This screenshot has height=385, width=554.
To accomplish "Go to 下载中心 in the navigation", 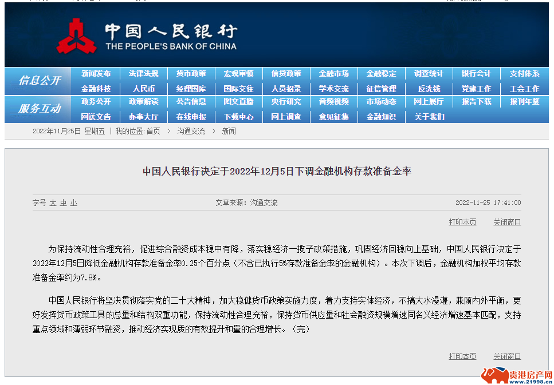I will (x=238, y=117).
